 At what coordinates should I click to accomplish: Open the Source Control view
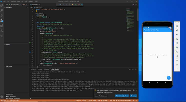click(2, 16)
